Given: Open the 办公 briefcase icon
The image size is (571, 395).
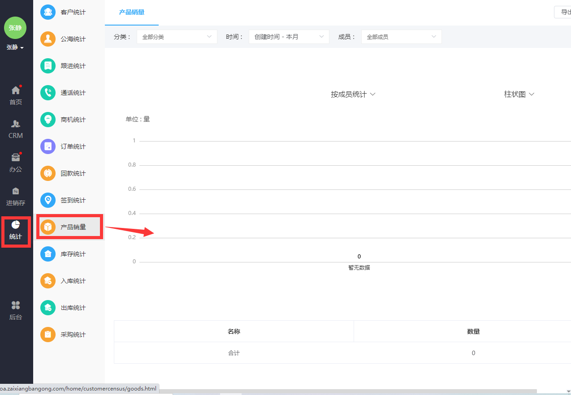Looking at the screenshot, I should [x=16, y=158].
